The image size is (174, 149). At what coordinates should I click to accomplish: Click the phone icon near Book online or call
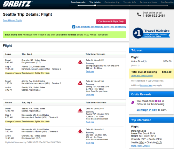139,15
